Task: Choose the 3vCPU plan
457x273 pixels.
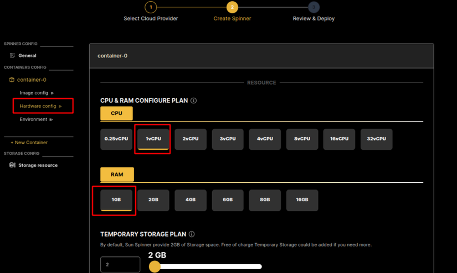Action: click(228, 139)
